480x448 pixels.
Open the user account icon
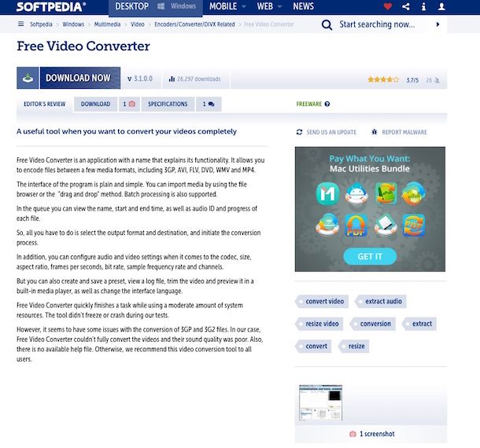(441, 6)
